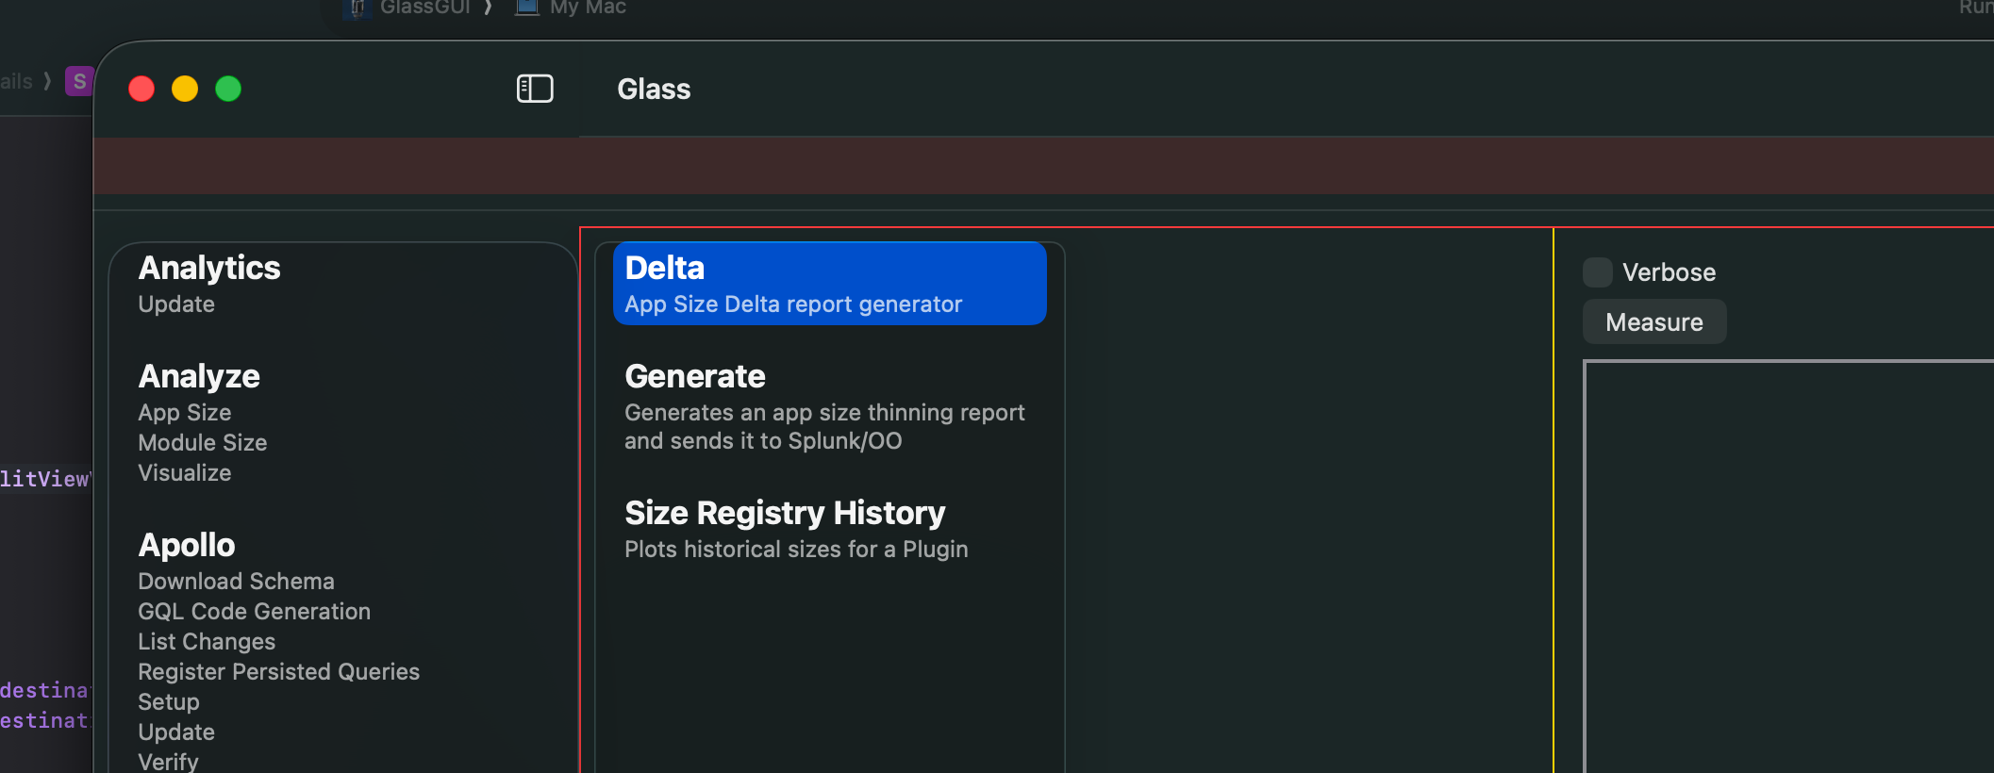Click the empty output text area
The width and height of the screenshot is (1994, 773).
[x=1788, y=566]
